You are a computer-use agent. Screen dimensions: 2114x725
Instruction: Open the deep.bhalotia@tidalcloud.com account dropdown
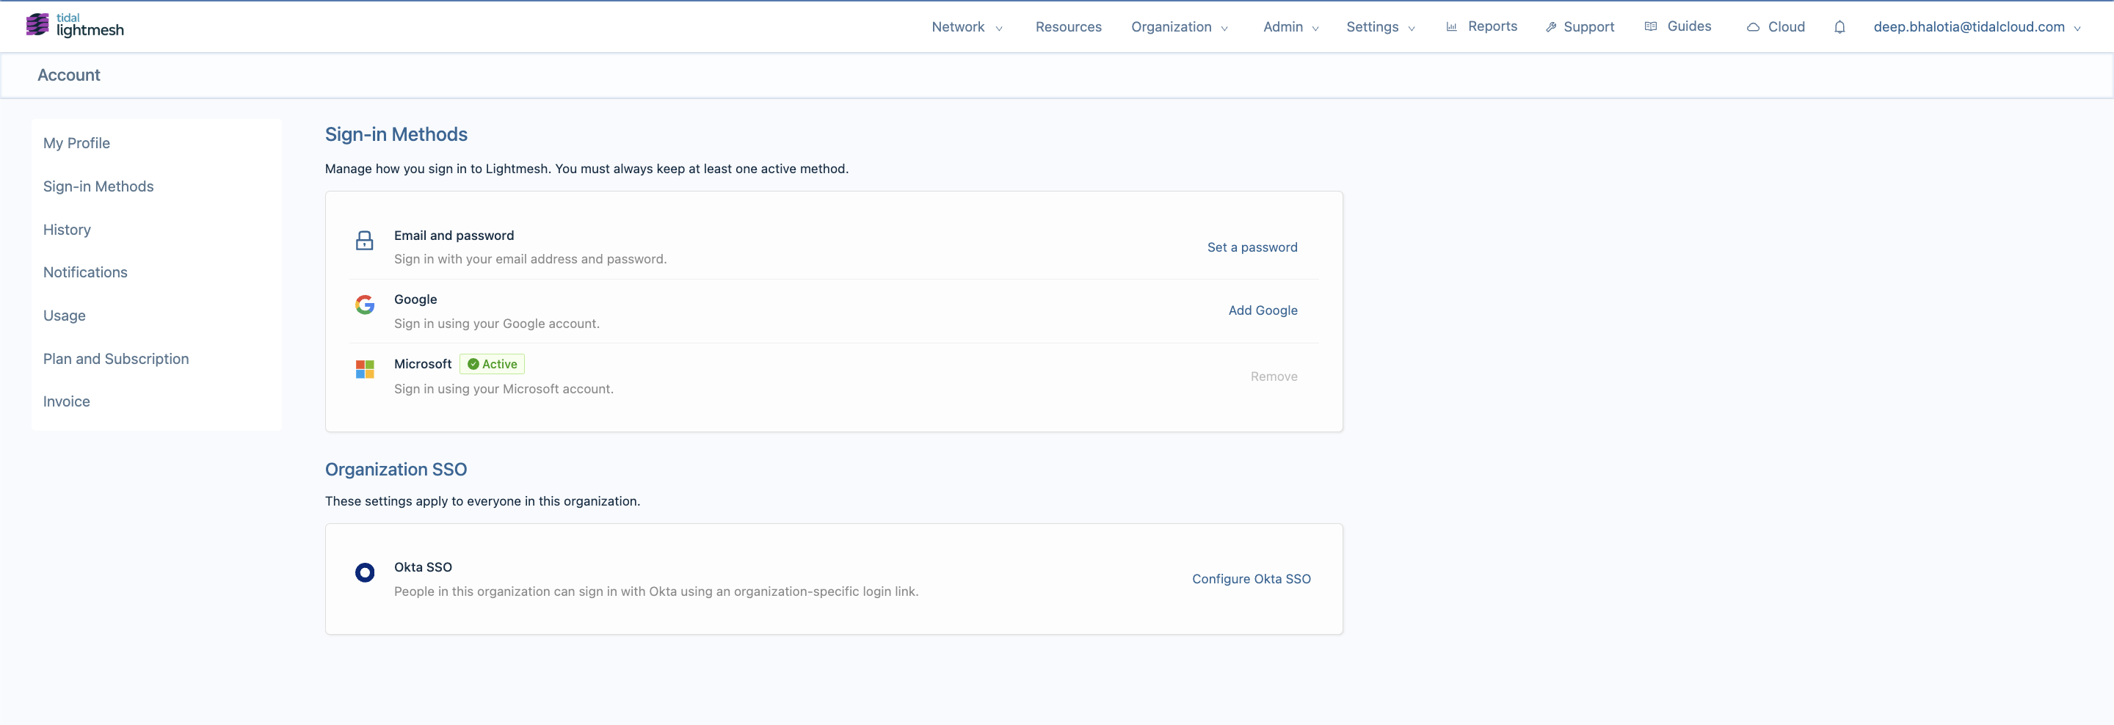1977,27
